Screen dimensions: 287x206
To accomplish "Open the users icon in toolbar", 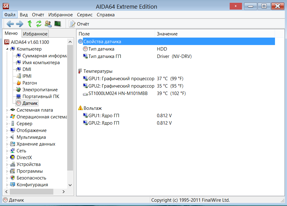I will [48, 24].
